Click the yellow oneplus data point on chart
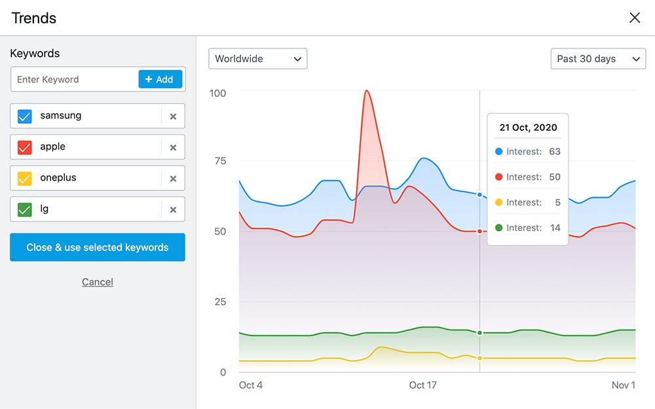 click(479, 358)
